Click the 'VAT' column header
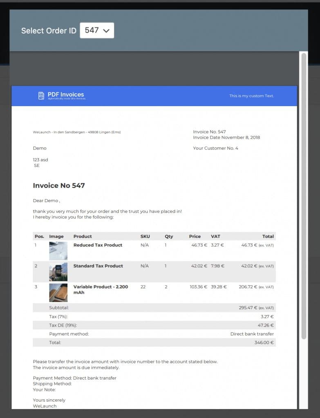The image size is (320, 418). (216, 236)
